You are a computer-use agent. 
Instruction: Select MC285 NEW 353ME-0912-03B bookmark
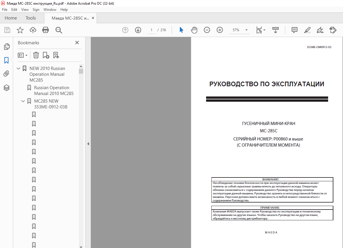point(51,104)
